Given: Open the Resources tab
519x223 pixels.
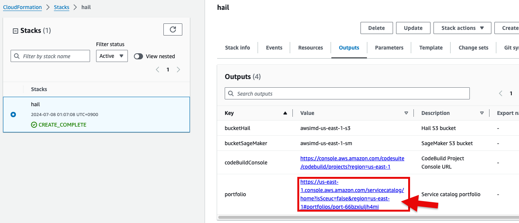Looking at the screenshot, I should pyautogui.click(x=311, y=48).
